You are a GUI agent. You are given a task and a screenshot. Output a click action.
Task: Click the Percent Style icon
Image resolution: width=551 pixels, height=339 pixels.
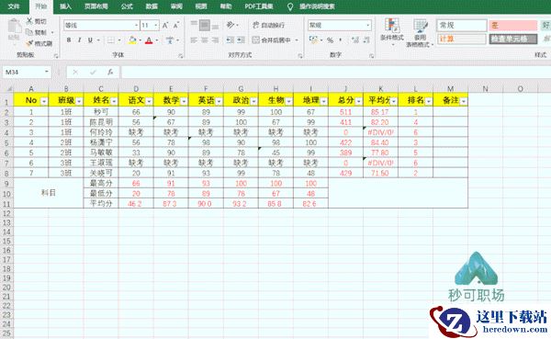coord(330,40)
